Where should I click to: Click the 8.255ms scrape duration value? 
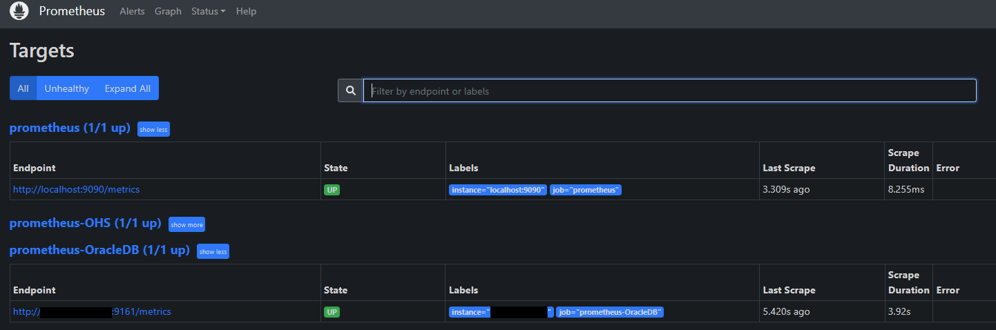(x=906, y=189)
